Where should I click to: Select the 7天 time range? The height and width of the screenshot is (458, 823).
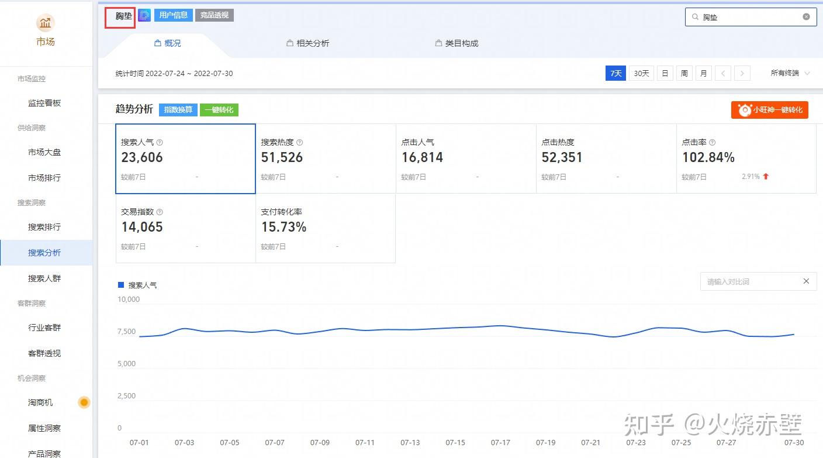(x=615, y=73)
